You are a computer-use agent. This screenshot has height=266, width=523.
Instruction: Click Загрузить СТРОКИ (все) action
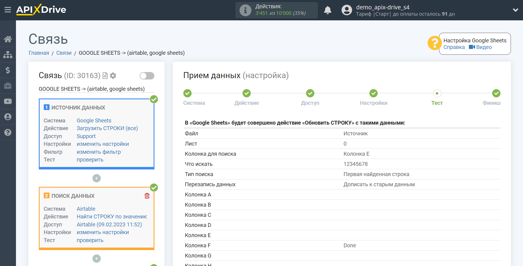[107, 128]
